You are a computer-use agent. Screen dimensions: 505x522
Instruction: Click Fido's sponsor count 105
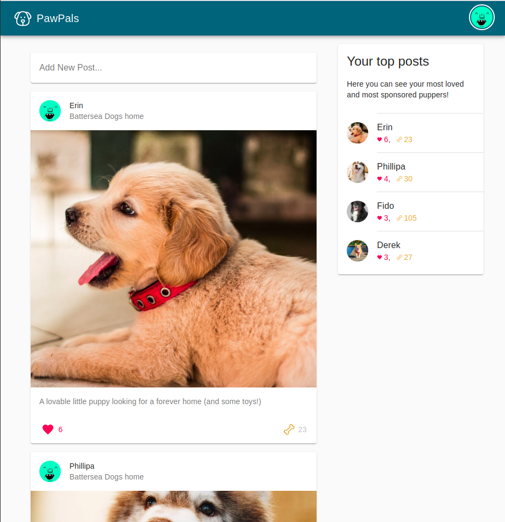410,218
